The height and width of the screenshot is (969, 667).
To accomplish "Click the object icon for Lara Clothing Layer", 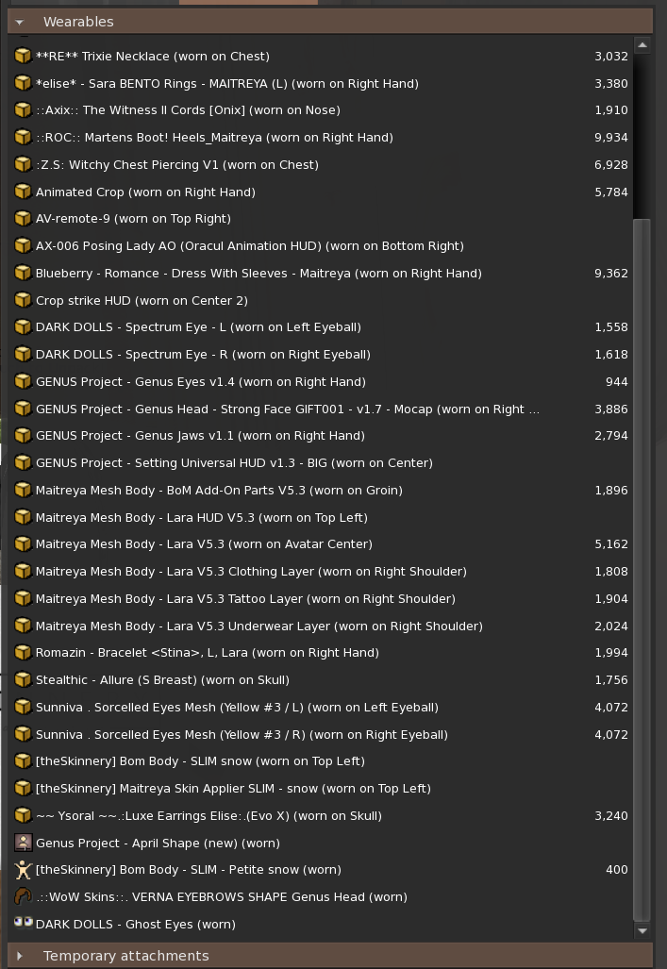I will coord(23,572).
